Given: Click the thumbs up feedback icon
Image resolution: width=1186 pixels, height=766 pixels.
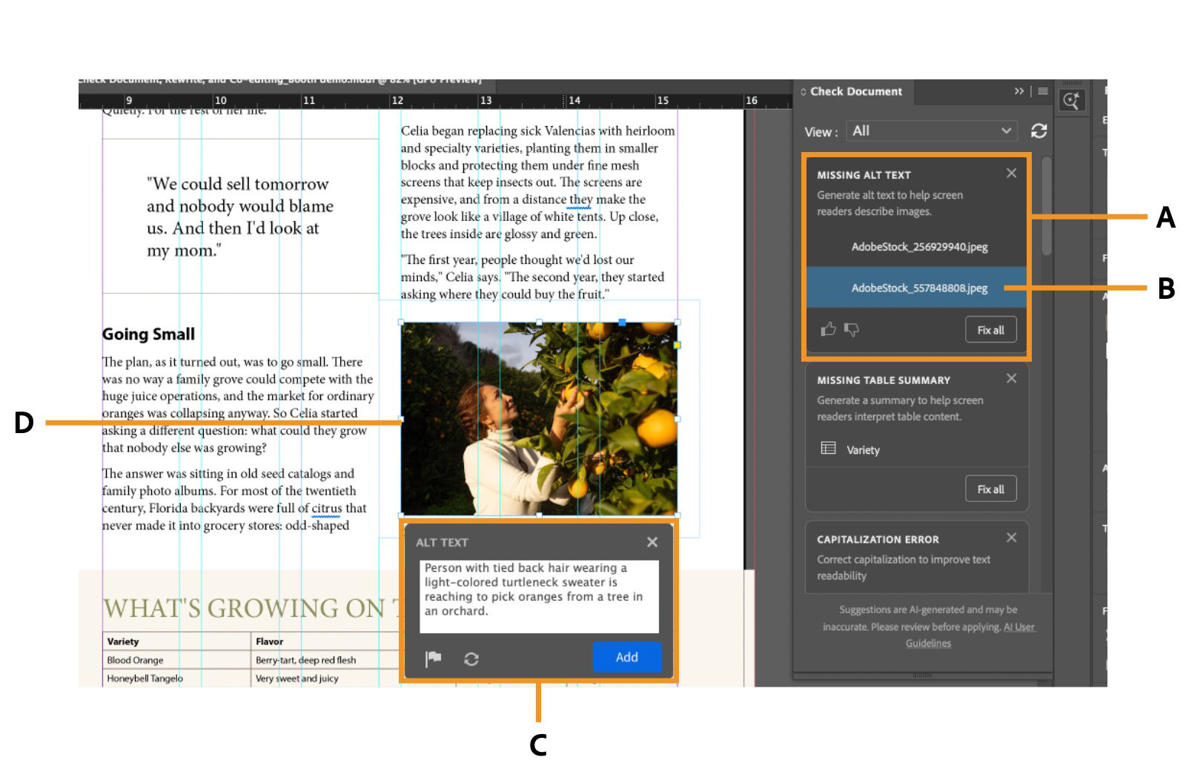Looking at the screenshot, I should pyautogui.click(x=828, y=329).
